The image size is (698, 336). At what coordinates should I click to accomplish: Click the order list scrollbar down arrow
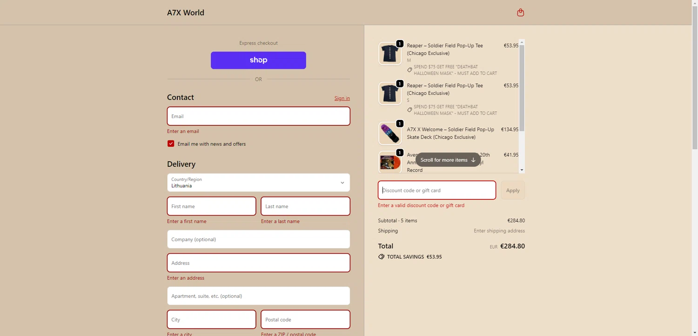coord(522,170)
